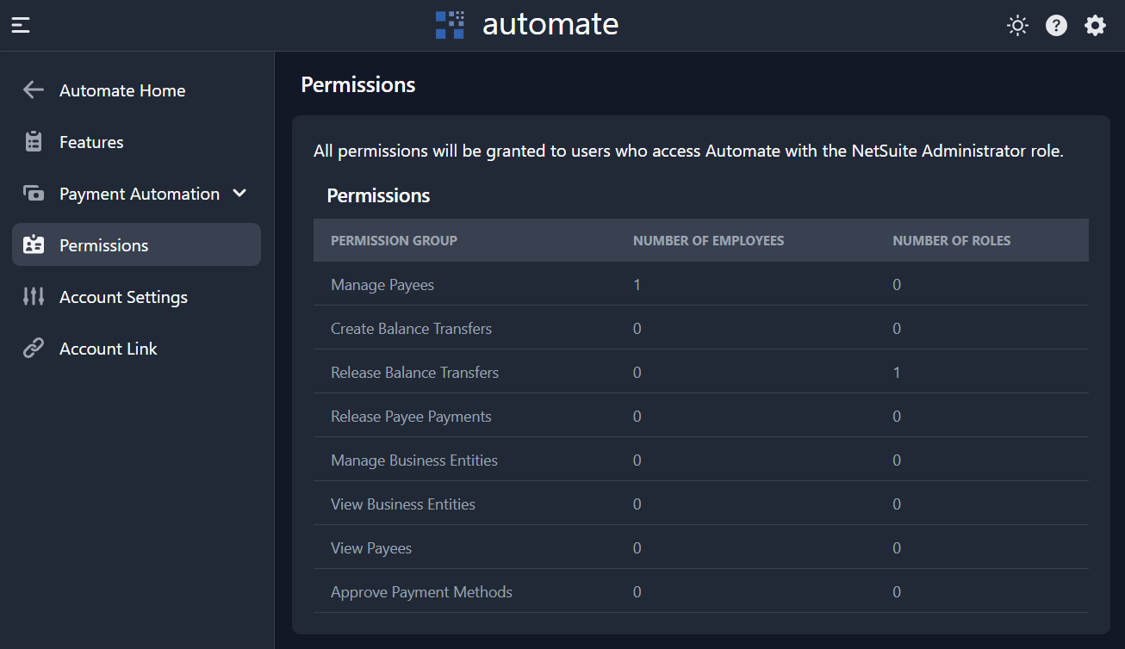Open help via the question mark icon
This screenshot has height=649, width=1125.
pos(1056,26)
